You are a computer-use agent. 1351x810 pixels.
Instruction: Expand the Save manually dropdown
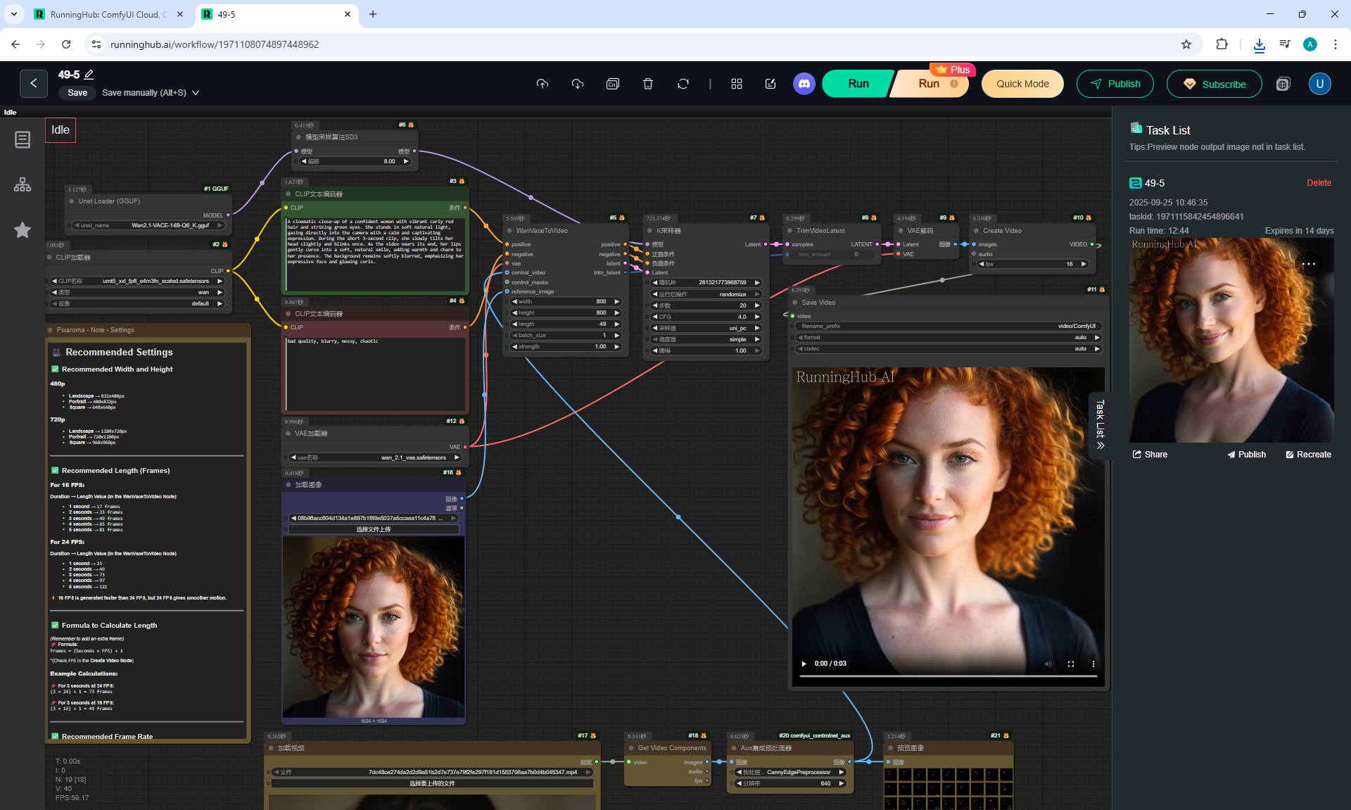(x=196, y=93)
